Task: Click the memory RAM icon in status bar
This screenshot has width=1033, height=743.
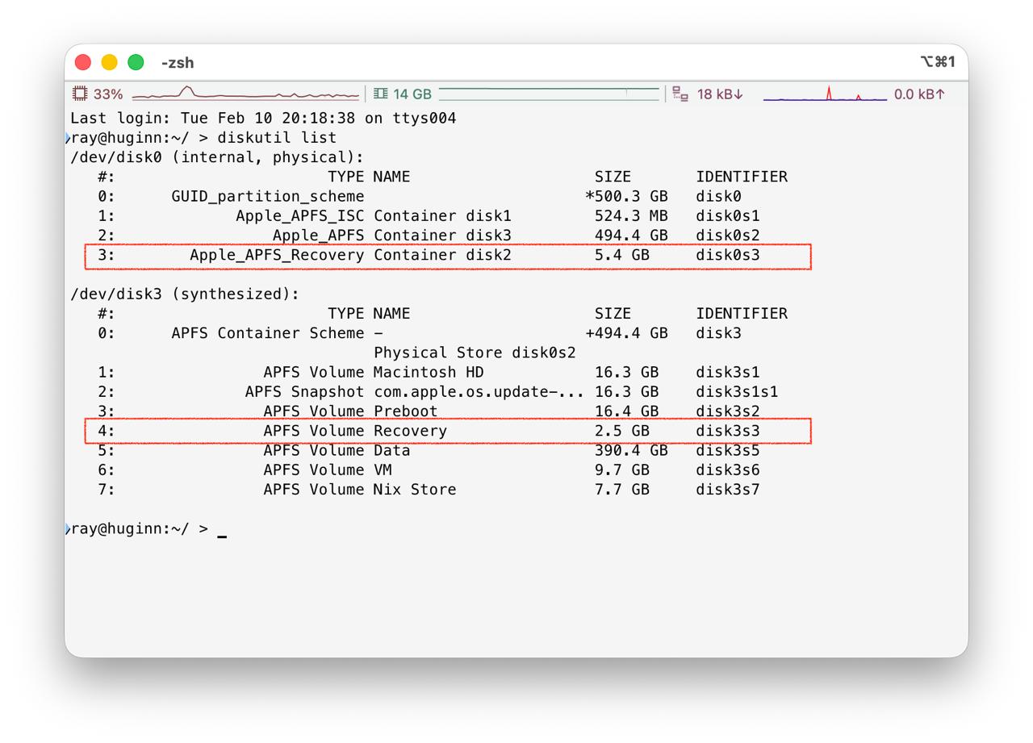Action: 381,94
